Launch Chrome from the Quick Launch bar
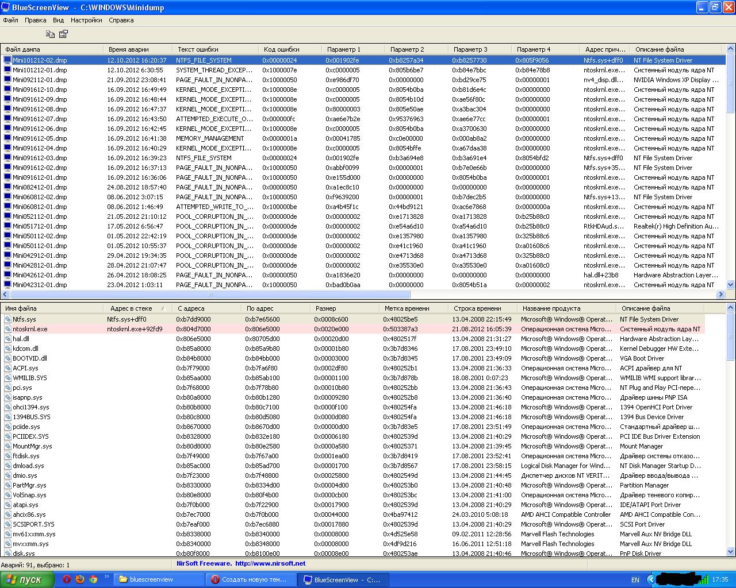The height and width of the screenshot is (588, 736). click(x=93, y=579)
